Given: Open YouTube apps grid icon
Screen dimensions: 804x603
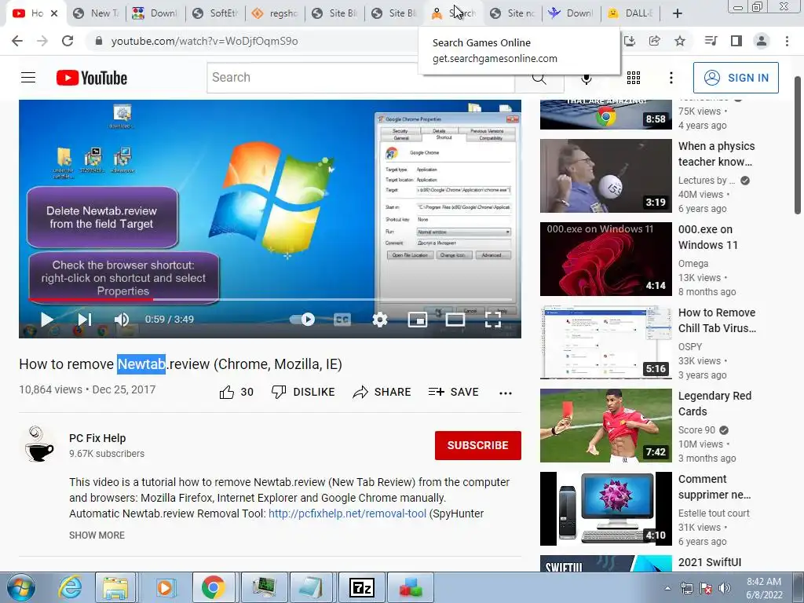Looking at the screenshot, I should pyautogui.click(x=634, y=78).
